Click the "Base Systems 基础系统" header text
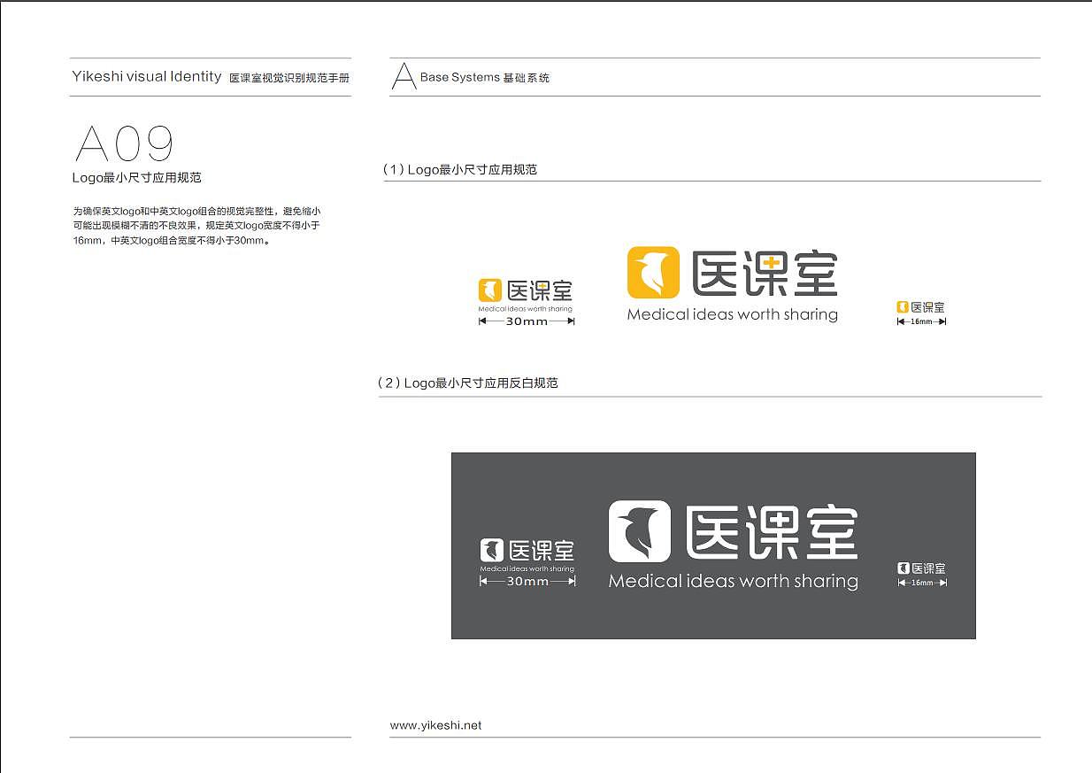The width and height of the screenshot is (1092, 773). (485, 78)
